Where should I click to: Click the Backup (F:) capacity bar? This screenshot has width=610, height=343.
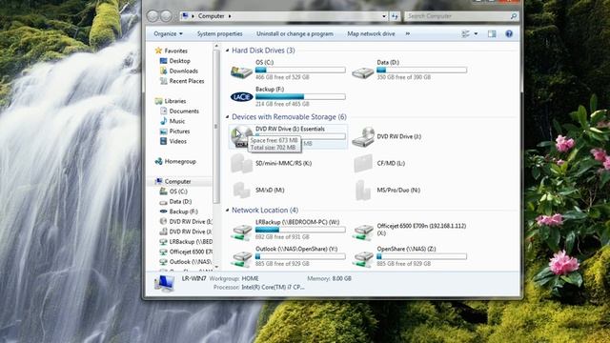[x=300, y=96]
